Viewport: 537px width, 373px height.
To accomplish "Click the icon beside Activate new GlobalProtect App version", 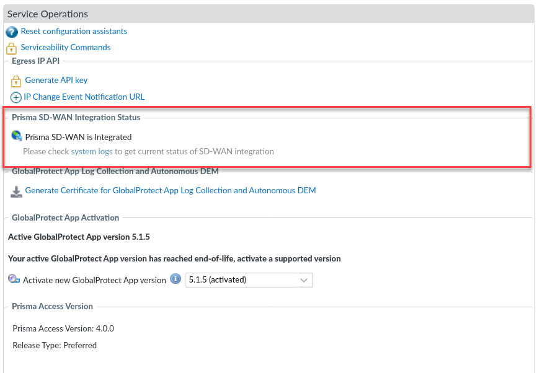I will (14, 279).
